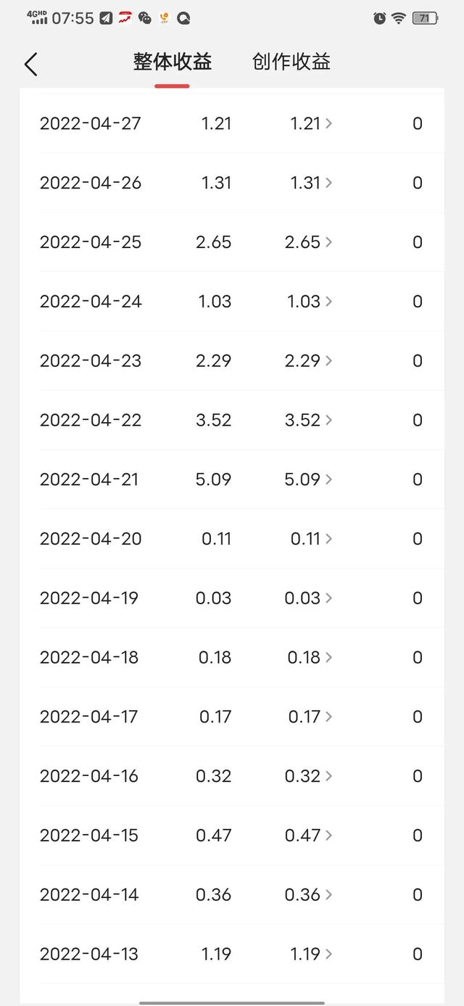Tap the alarm clock status icon
464x1006 pixels.
pos(379,19)
